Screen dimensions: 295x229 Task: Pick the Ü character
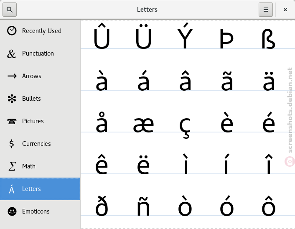tap(144, 36)
